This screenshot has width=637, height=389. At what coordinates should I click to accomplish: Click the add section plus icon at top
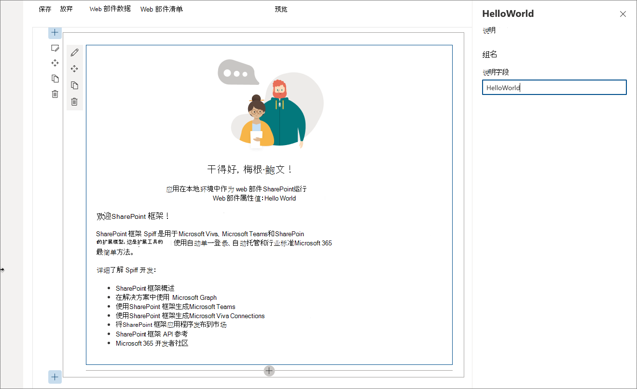pyautogui.click(x=55, y=32)
